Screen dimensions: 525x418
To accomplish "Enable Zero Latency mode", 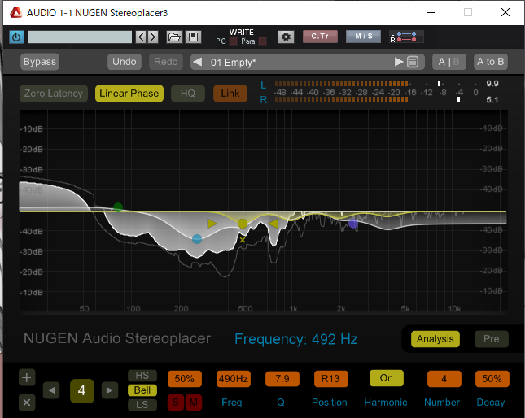I will [x=54, y=94].
